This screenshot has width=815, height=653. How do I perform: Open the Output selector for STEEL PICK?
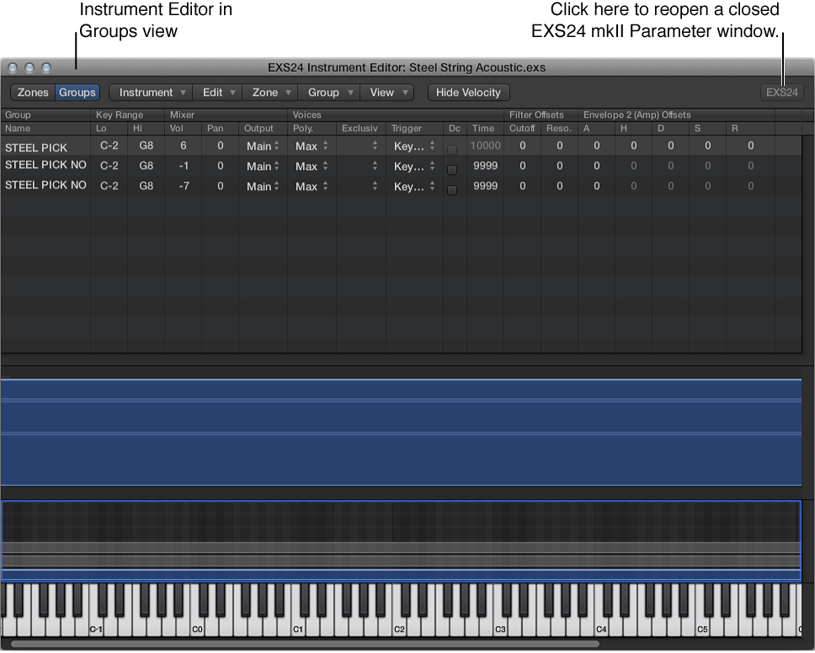(262, 146)
